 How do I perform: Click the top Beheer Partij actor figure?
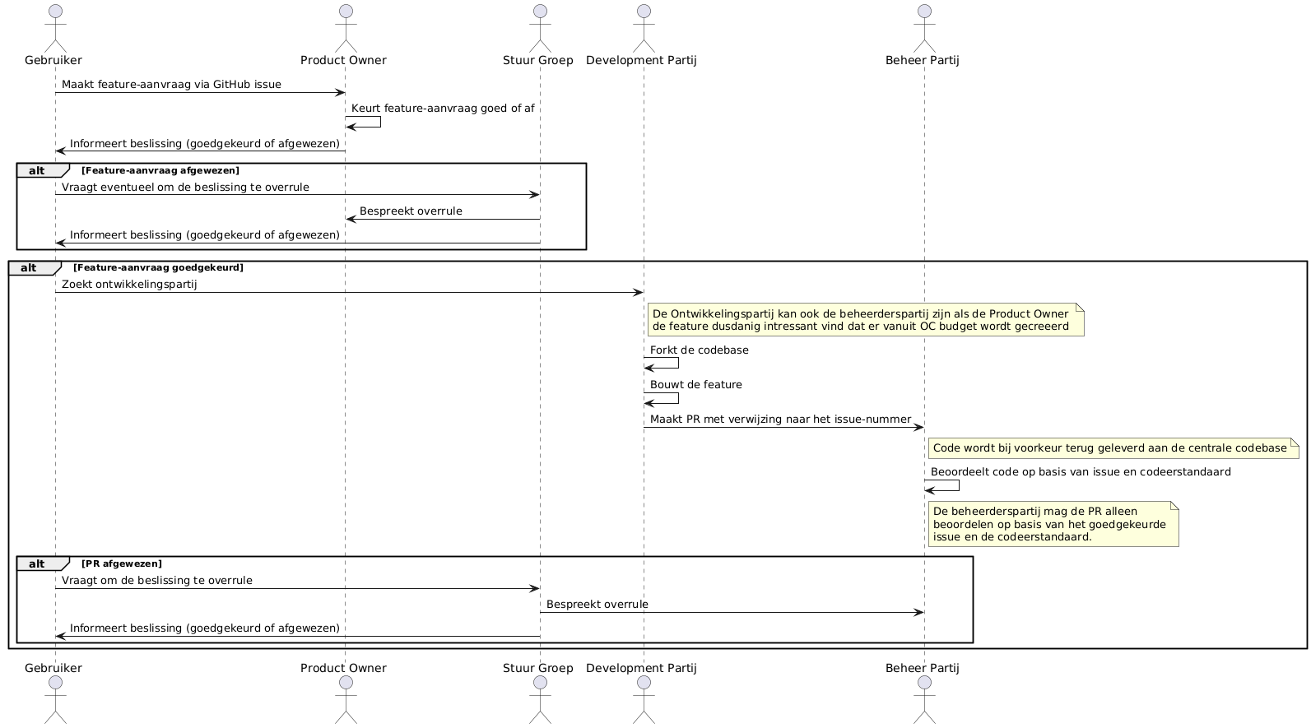click(924, 26)
